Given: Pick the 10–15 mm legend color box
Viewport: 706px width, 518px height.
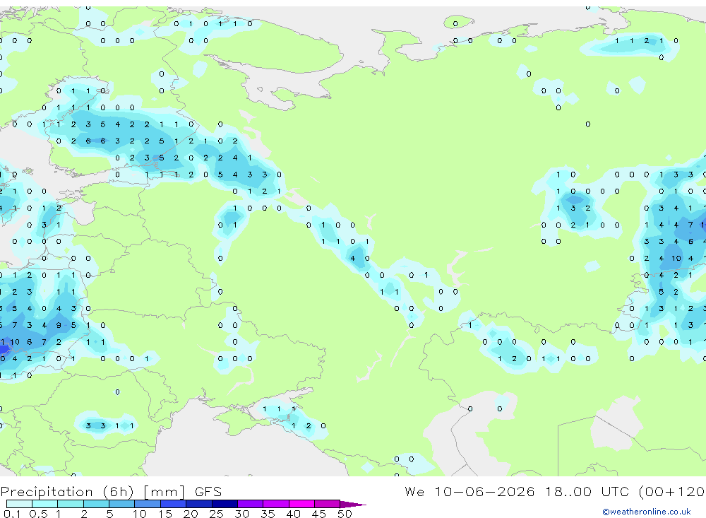Looking at the screenshot, I should [x=148, y=504].
